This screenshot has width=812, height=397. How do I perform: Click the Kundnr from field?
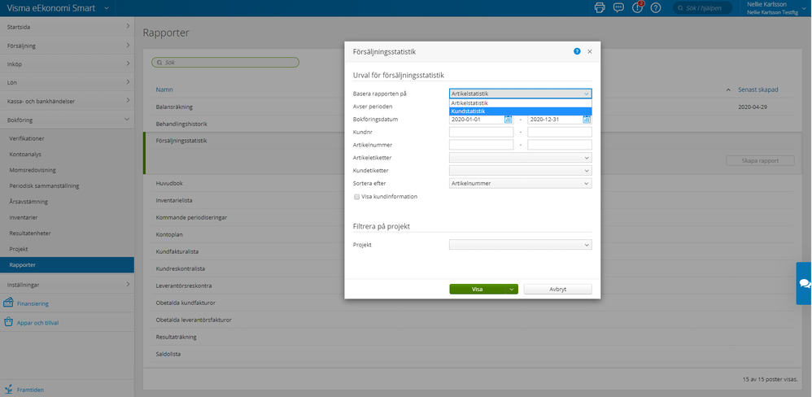click(x=481, y=132)
